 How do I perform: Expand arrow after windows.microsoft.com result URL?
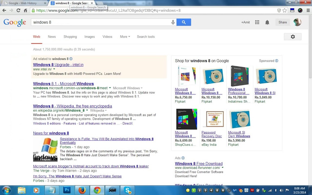click(110, 88)
